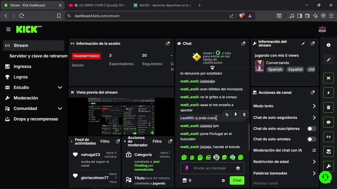
Task: Open the hamburger menu next to Kick logo
Action: pos(8,29)
